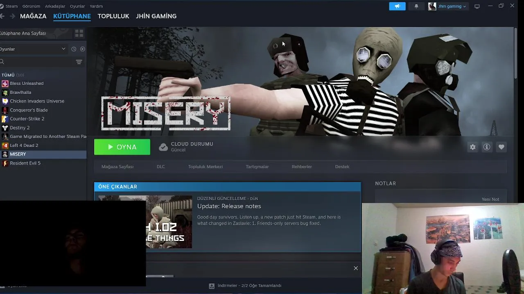
Task: Open Update: Release notes article
Action: 229,206
